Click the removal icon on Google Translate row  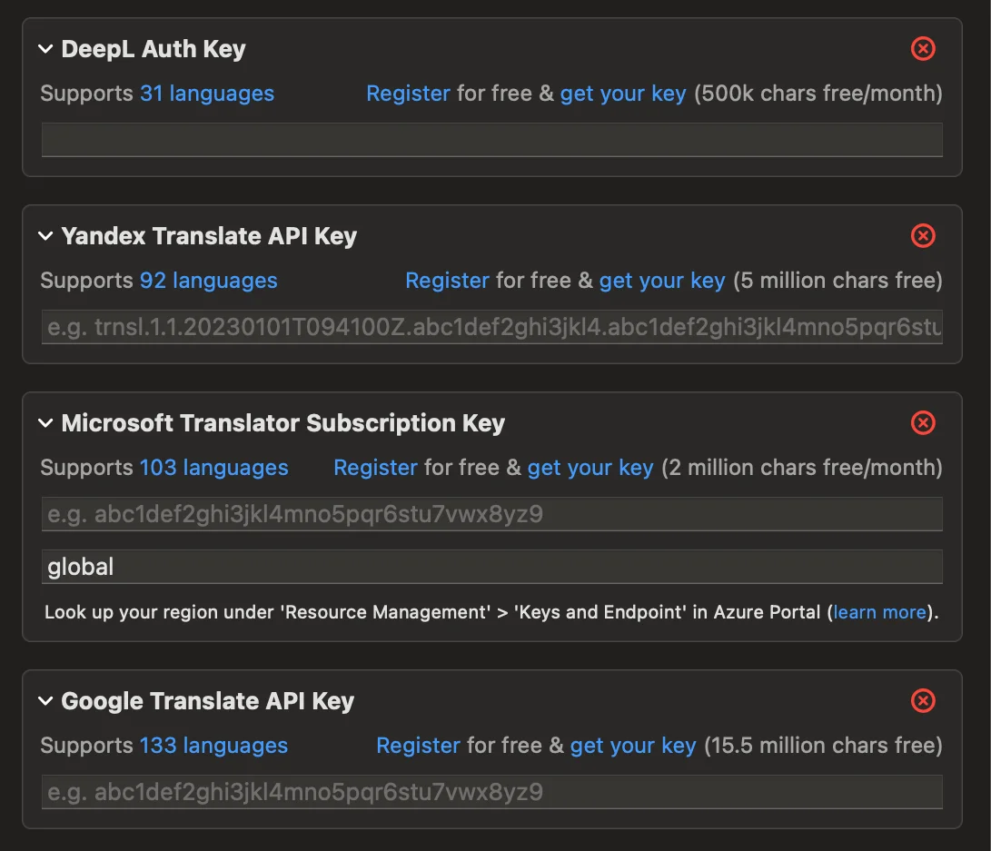(x=923, y=701)
